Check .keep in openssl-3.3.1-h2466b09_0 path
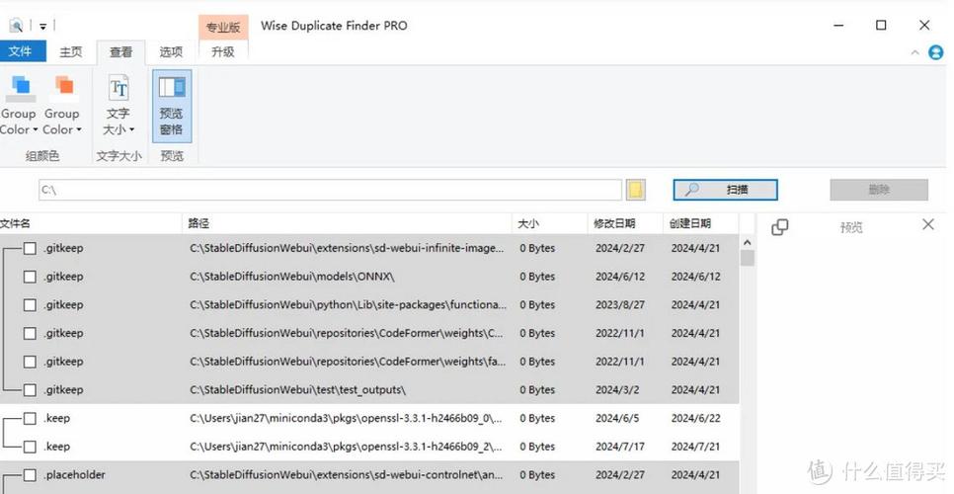Image resolution: width=954 pixels, height=494 pixels. coord(30,418)
